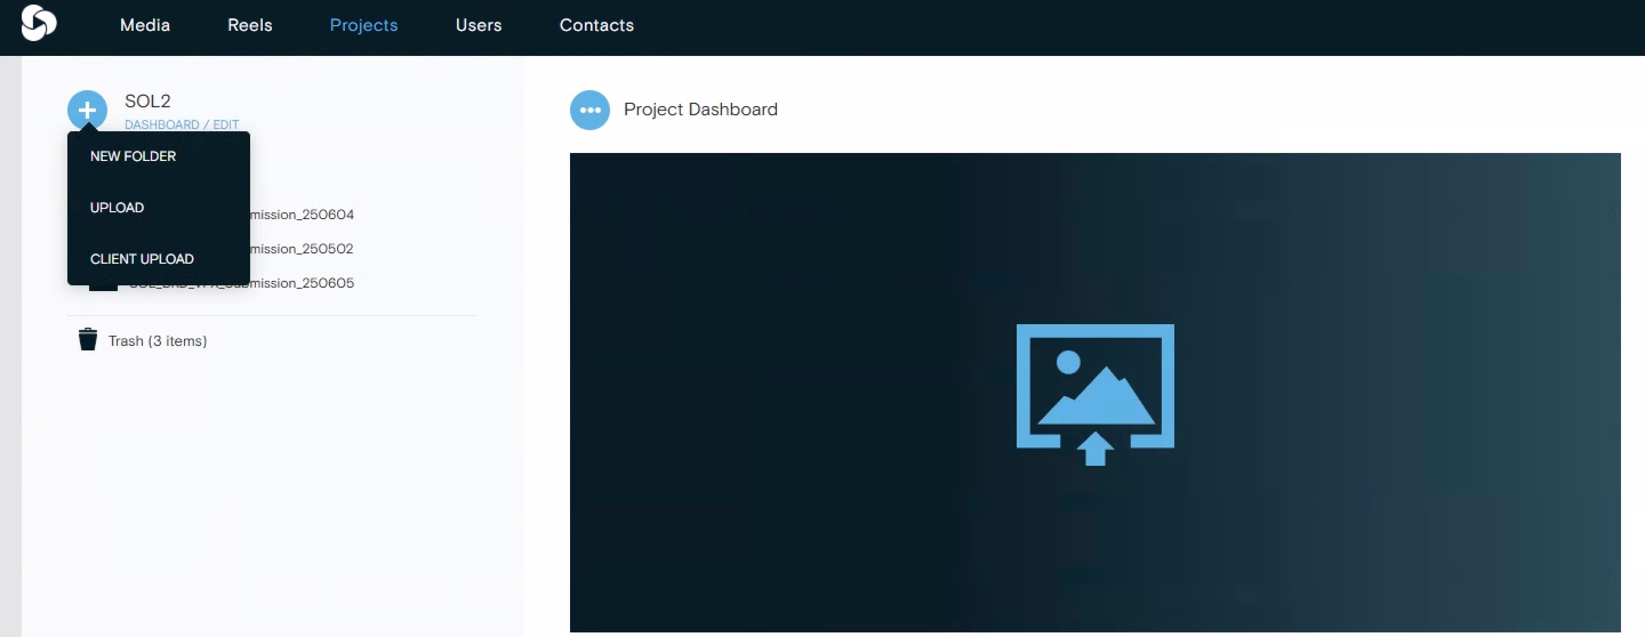Open Trash (3 items)

(x=157, y=341)
